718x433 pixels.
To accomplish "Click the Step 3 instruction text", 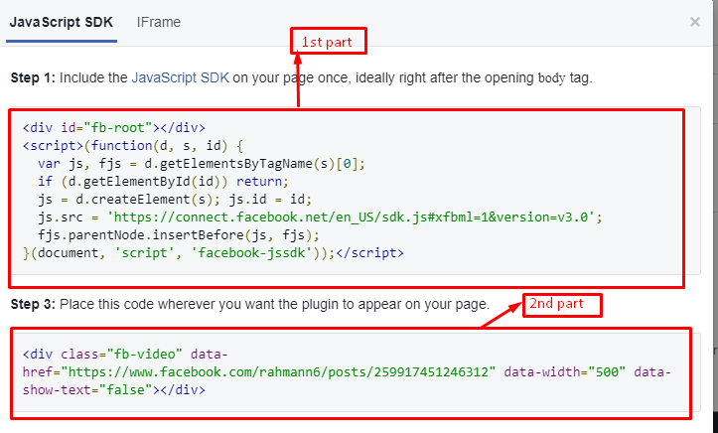I will pos(250,304).
